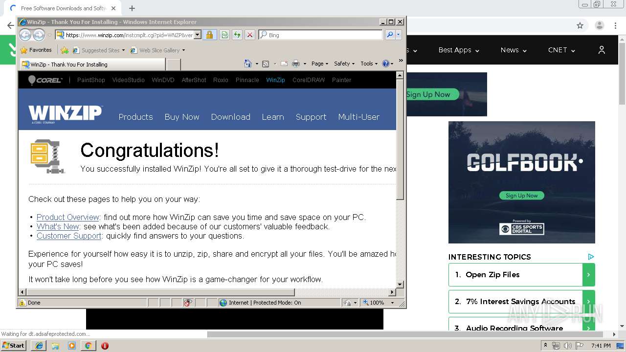626x352 pixels.
Task: Open a new IE tab
Action: [x=174, y=64]
